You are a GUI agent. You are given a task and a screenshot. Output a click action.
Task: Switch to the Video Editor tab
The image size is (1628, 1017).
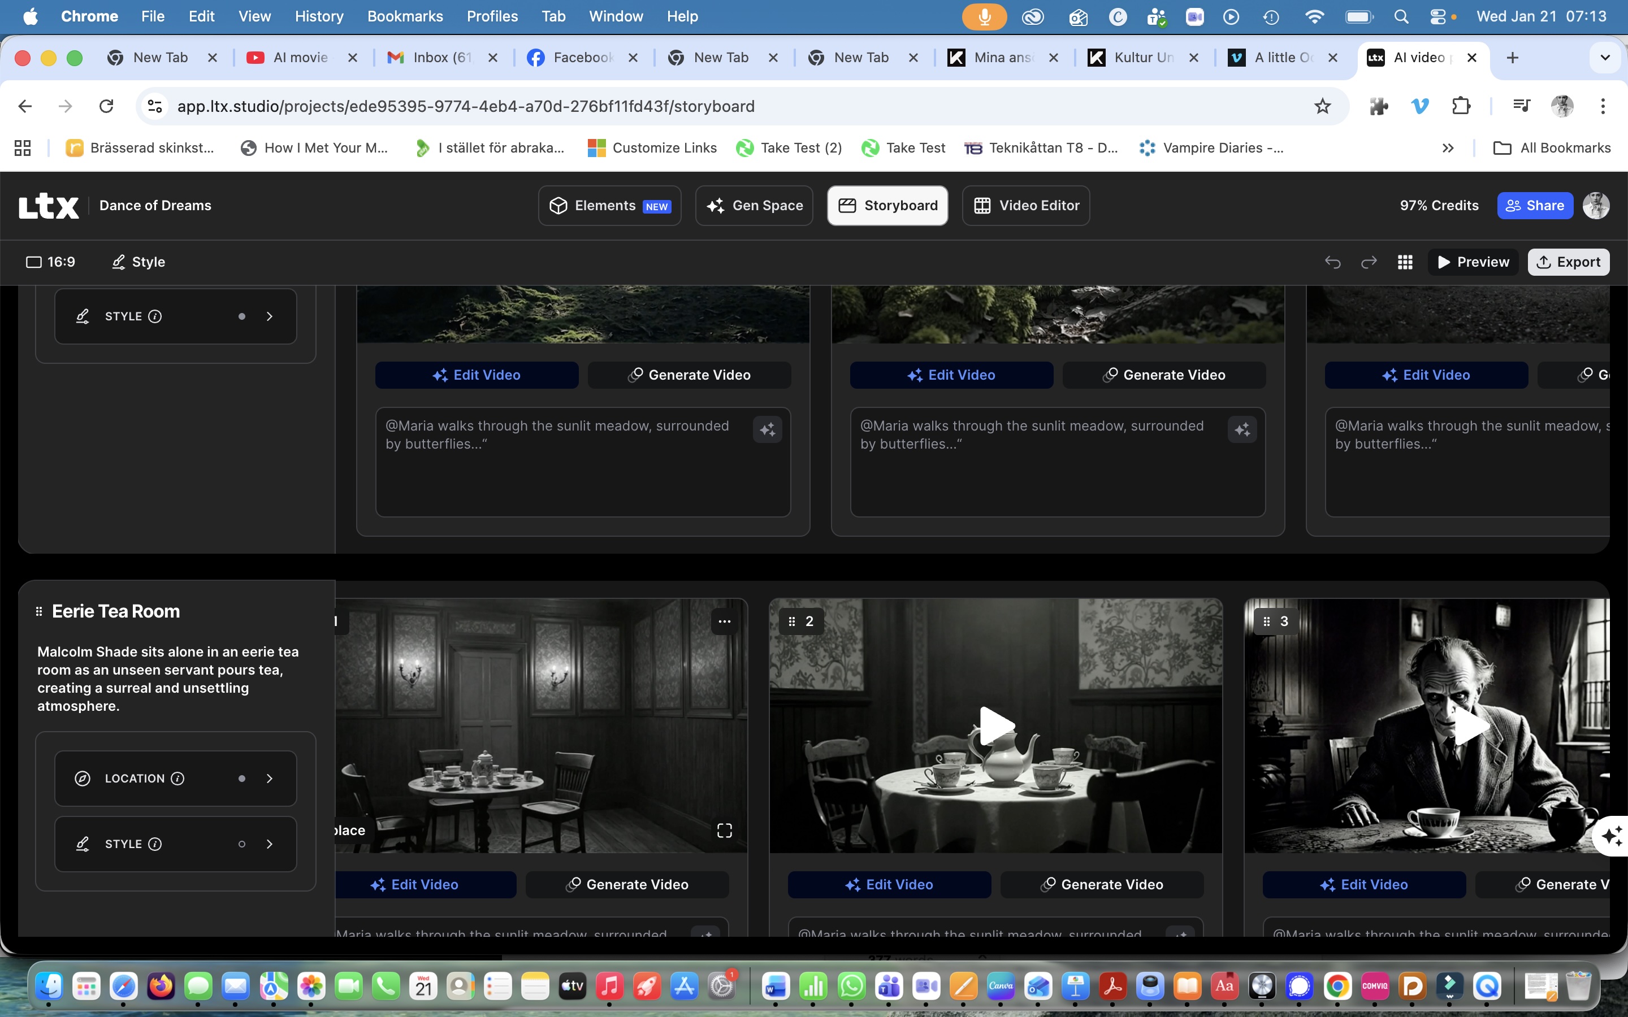tap(1026, 206)
